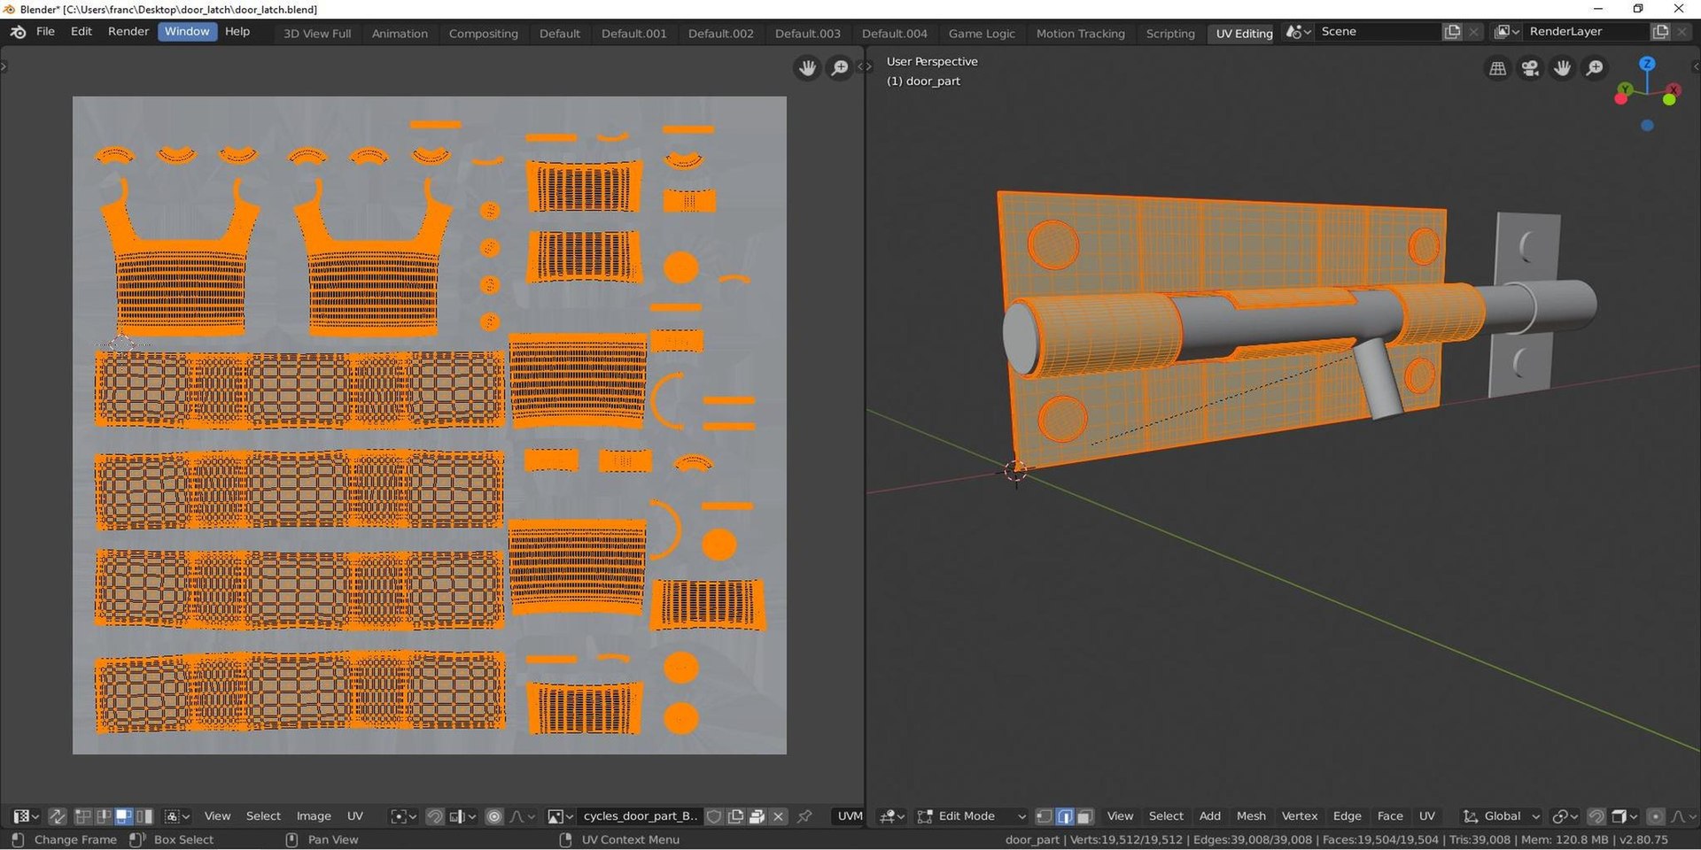Click the Blender logo menu icon
This screenshot has width=1701, height=850.
(18, 32)
